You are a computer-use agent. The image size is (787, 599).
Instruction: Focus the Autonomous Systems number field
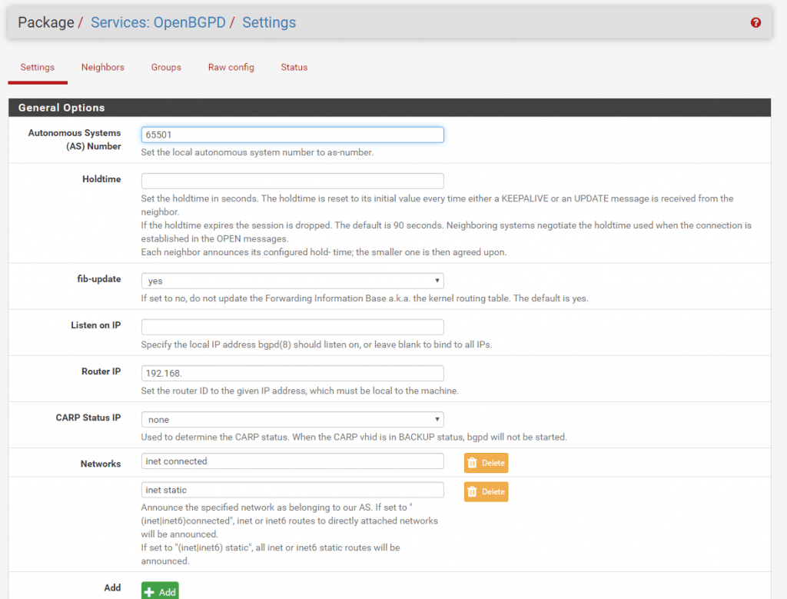293,135
